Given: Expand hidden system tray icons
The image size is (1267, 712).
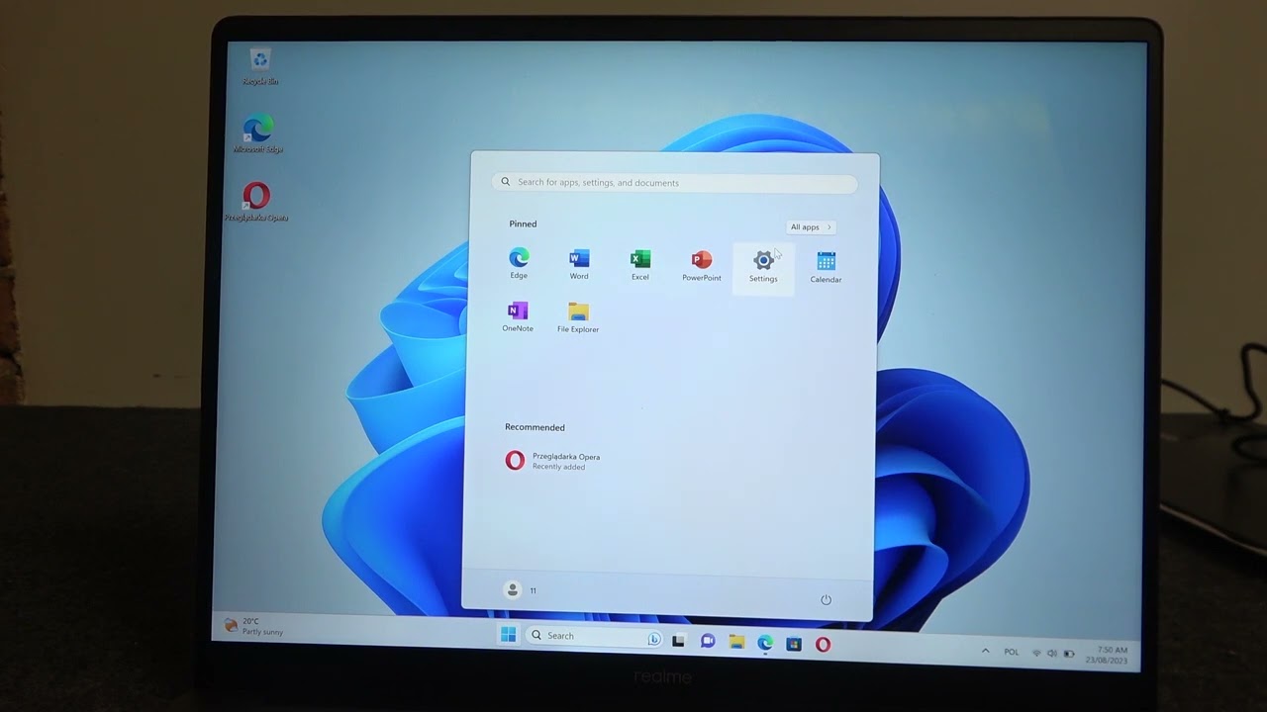Looking at the screenshot, I should (985, 651).
